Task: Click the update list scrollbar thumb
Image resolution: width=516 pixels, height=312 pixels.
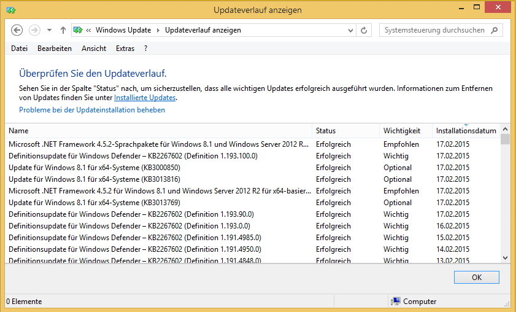Action: (x=506, y=139)
